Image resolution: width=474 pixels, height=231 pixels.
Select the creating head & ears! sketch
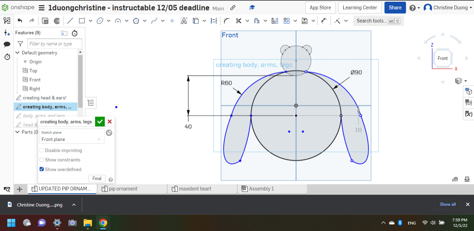(x=44, y=98)
